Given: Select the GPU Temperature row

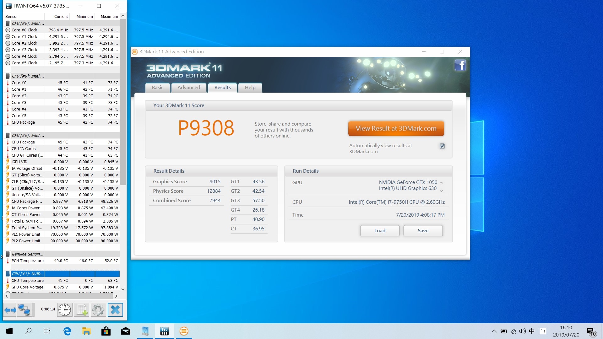Looking at the screenshot, I should pos(62,281).
